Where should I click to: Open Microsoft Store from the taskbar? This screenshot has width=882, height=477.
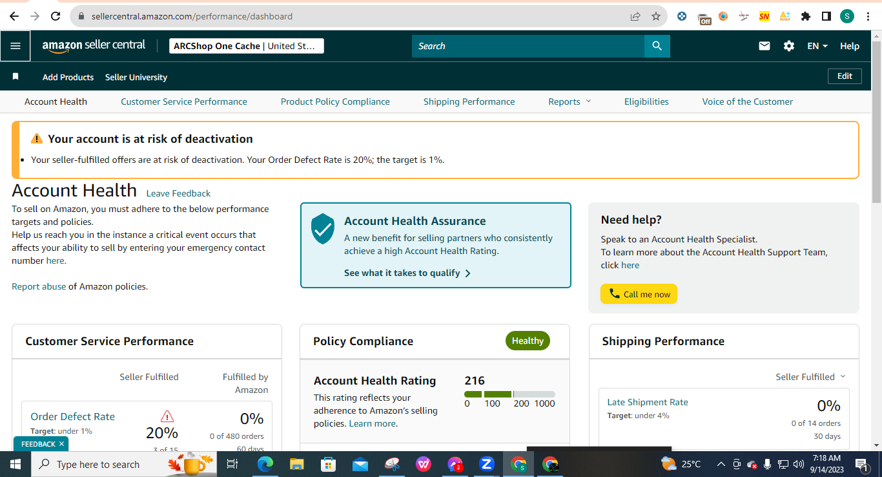click(x=329, y=464)
